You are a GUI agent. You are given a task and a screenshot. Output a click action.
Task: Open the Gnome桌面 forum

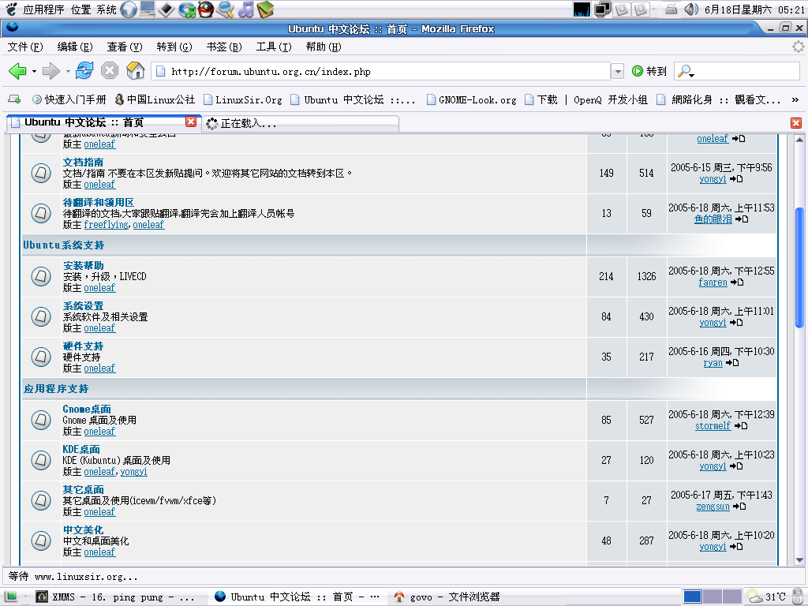(x=87, y=409)
